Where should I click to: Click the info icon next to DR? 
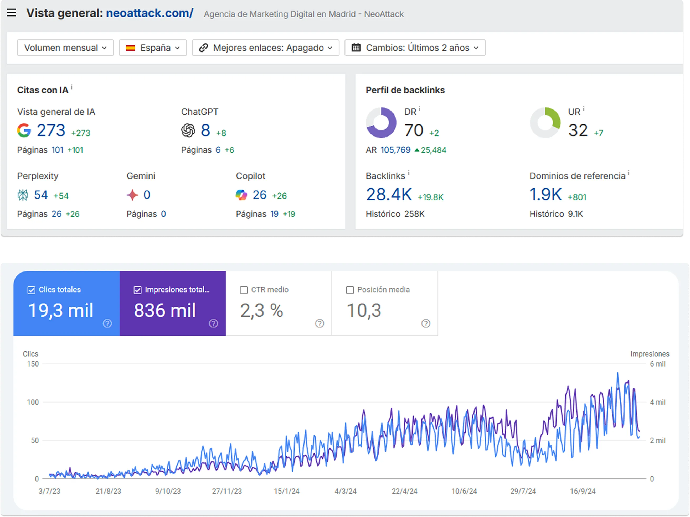click(420, 109)
